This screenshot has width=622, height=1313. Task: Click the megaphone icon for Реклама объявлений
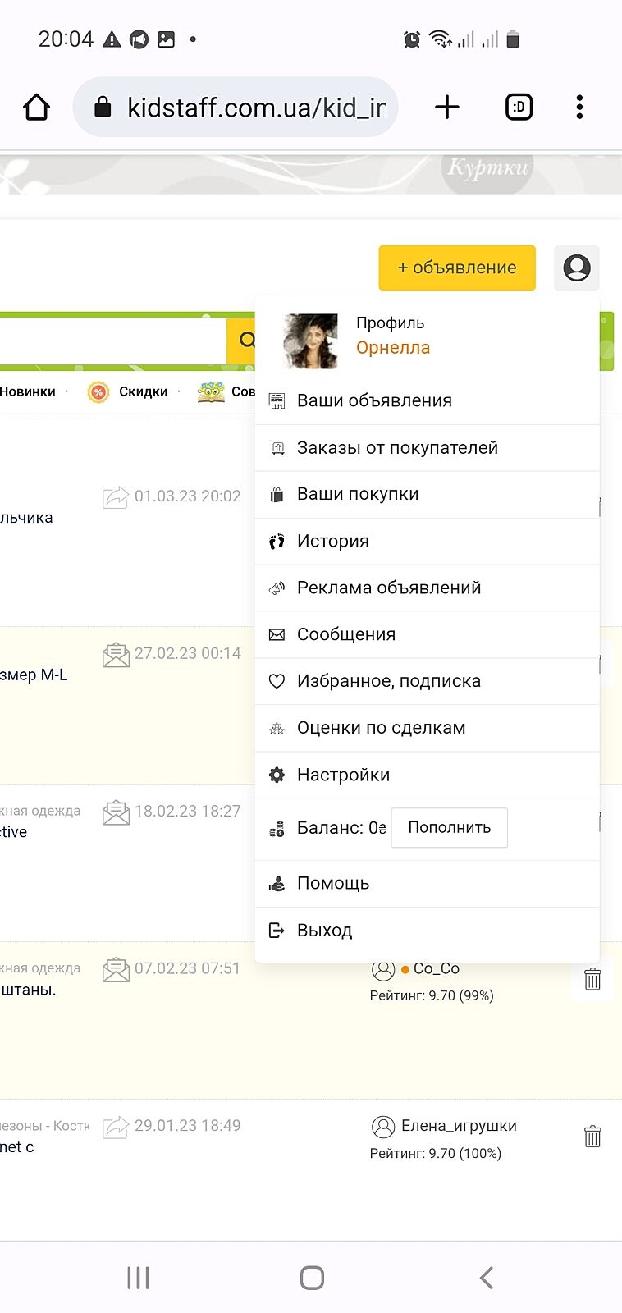click(277, 588)
